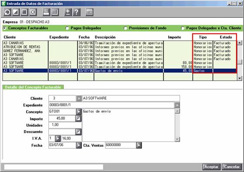Open the Importe calculator button
The height and width of the screenshot is (172, 244).
pyautogui.click(x=78, y=118)
